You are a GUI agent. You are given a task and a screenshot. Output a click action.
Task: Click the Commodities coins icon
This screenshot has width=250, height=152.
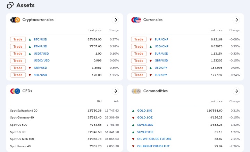(x=136, y=91)
